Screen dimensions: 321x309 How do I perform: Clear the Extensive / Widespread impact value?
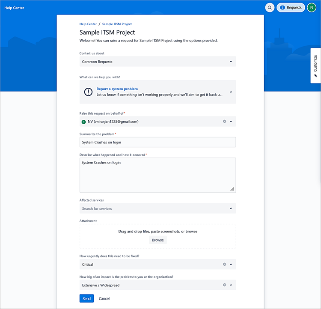[224, 285]
